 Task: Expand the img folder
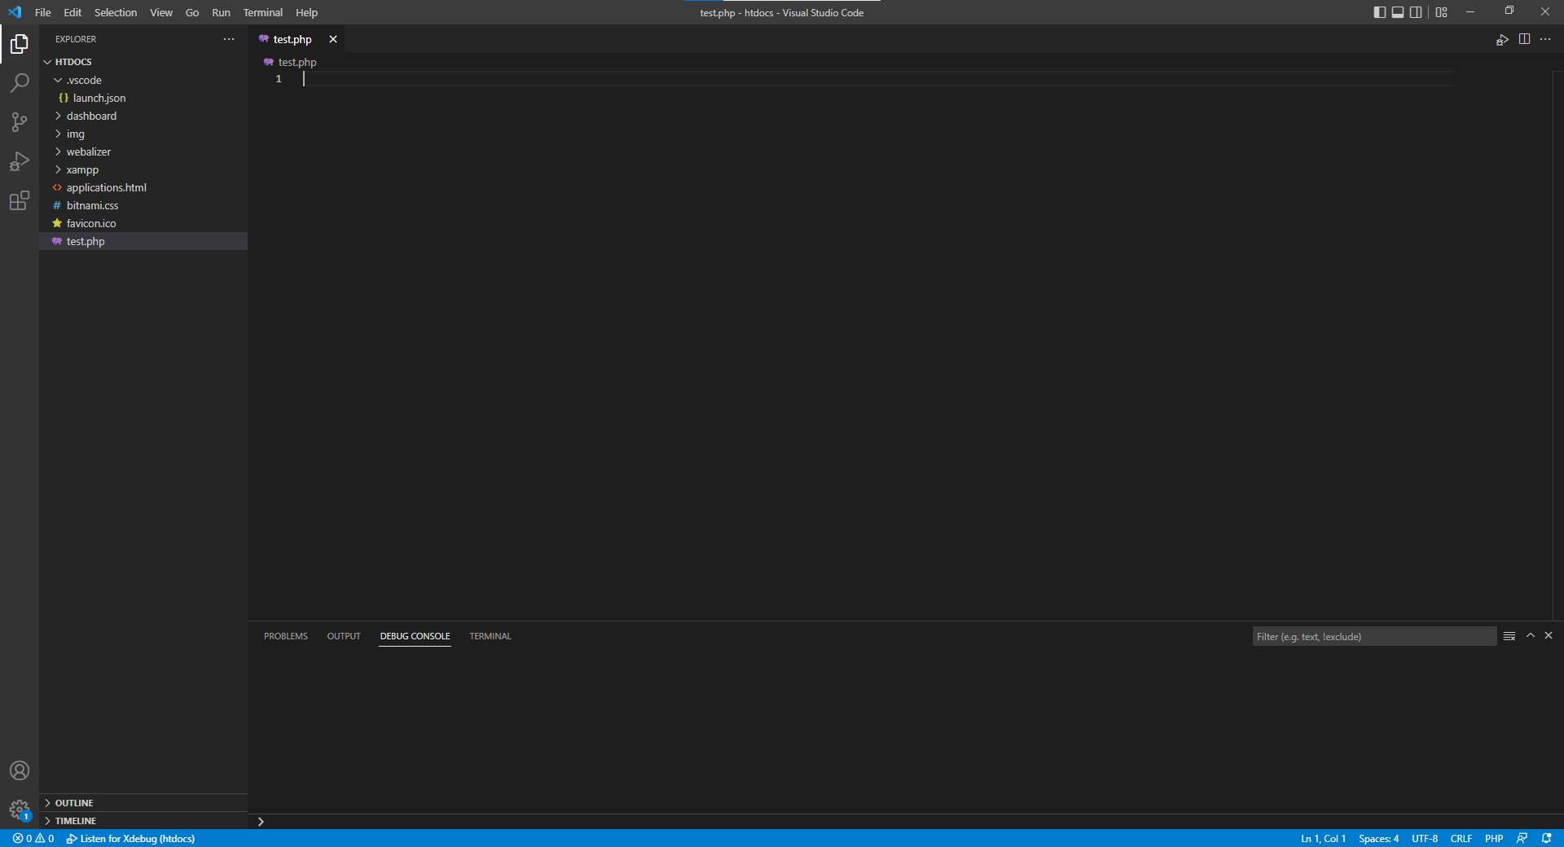(143, 134)
